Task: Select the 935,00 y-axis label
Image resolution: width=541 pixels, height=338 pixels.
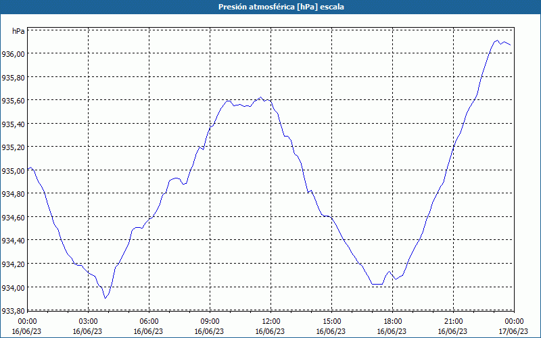Action: (13, 171)
